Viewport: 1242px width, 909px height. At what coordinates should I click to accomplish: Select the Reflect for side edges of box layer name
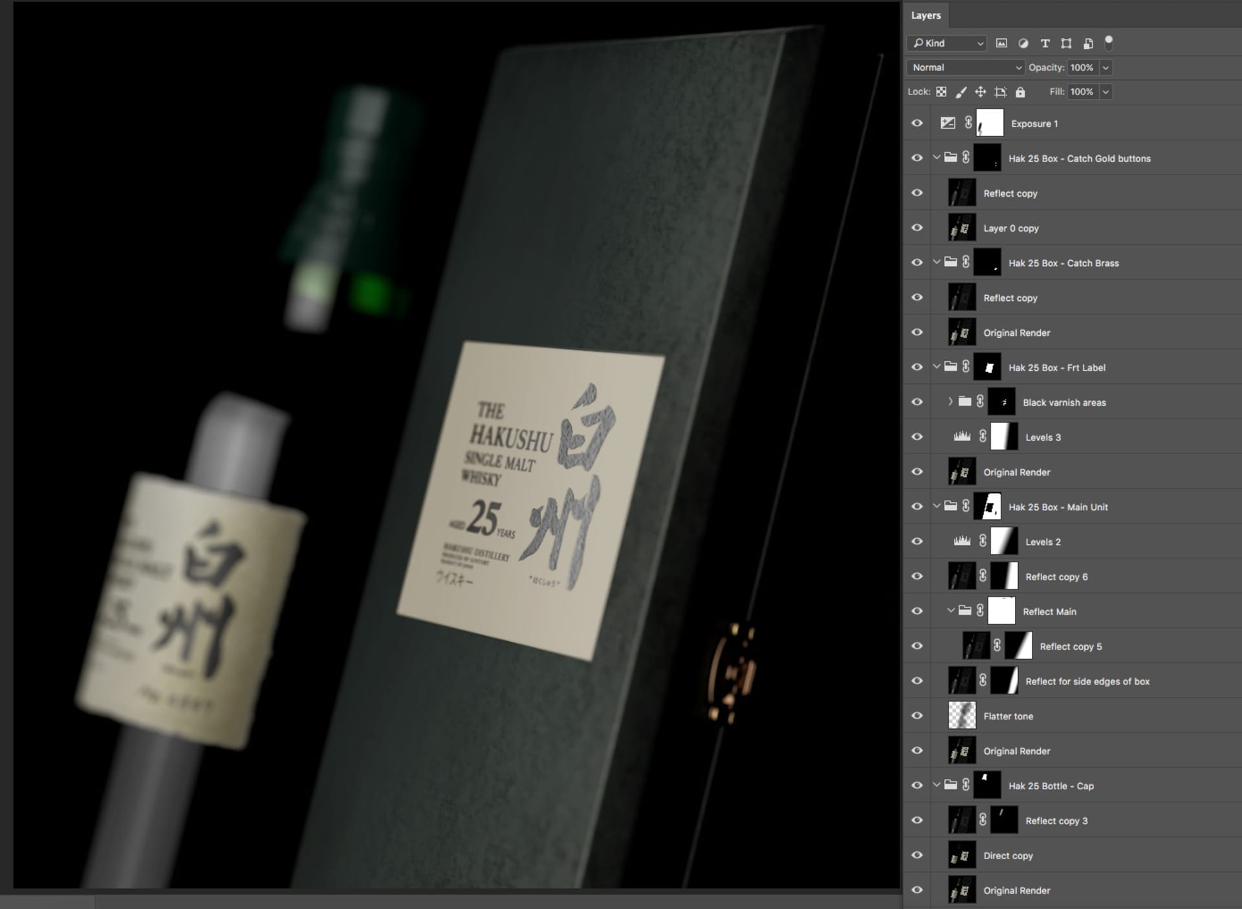click(1087, 681)
